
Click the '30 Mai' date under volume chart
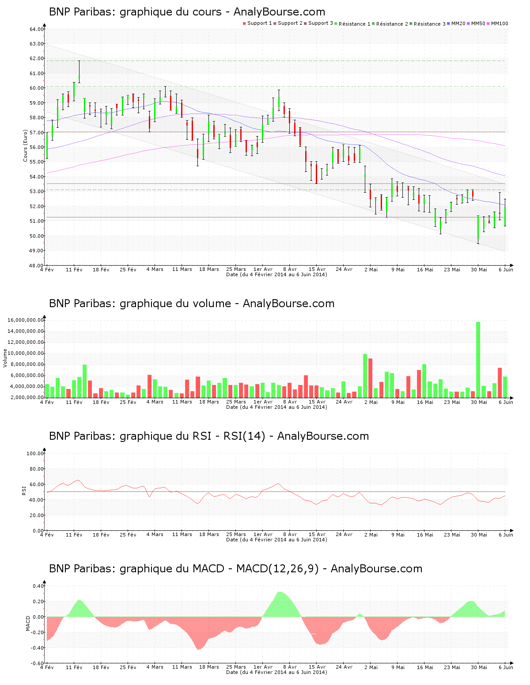479,402
